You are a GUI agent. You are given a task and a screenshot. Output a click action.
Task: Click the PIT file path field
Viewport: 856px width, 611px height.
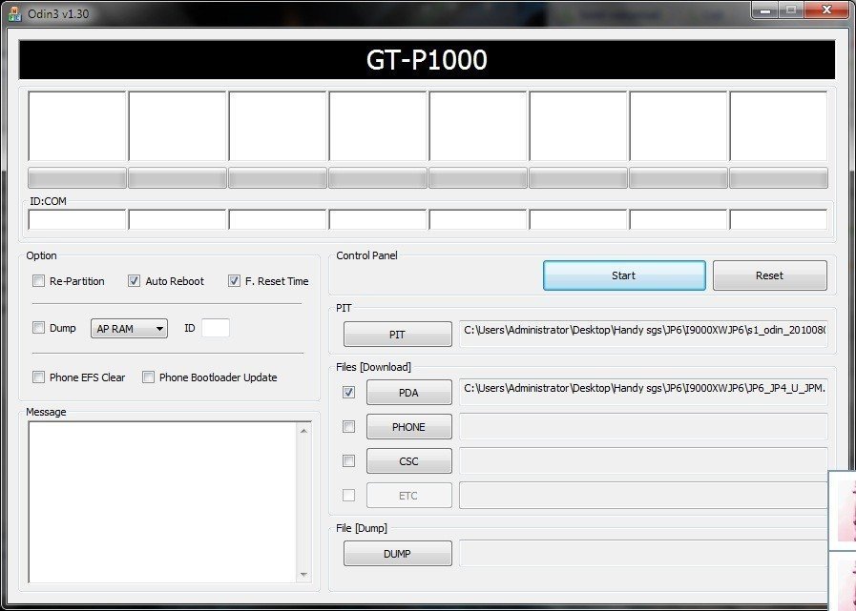pyautogui.click(x=643, y=334)
